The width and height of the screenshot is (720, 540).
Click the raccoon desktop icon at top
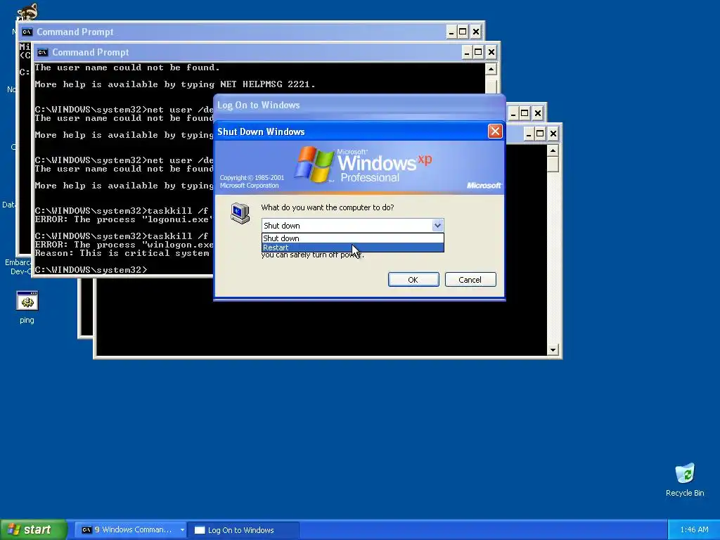point(27,11)
